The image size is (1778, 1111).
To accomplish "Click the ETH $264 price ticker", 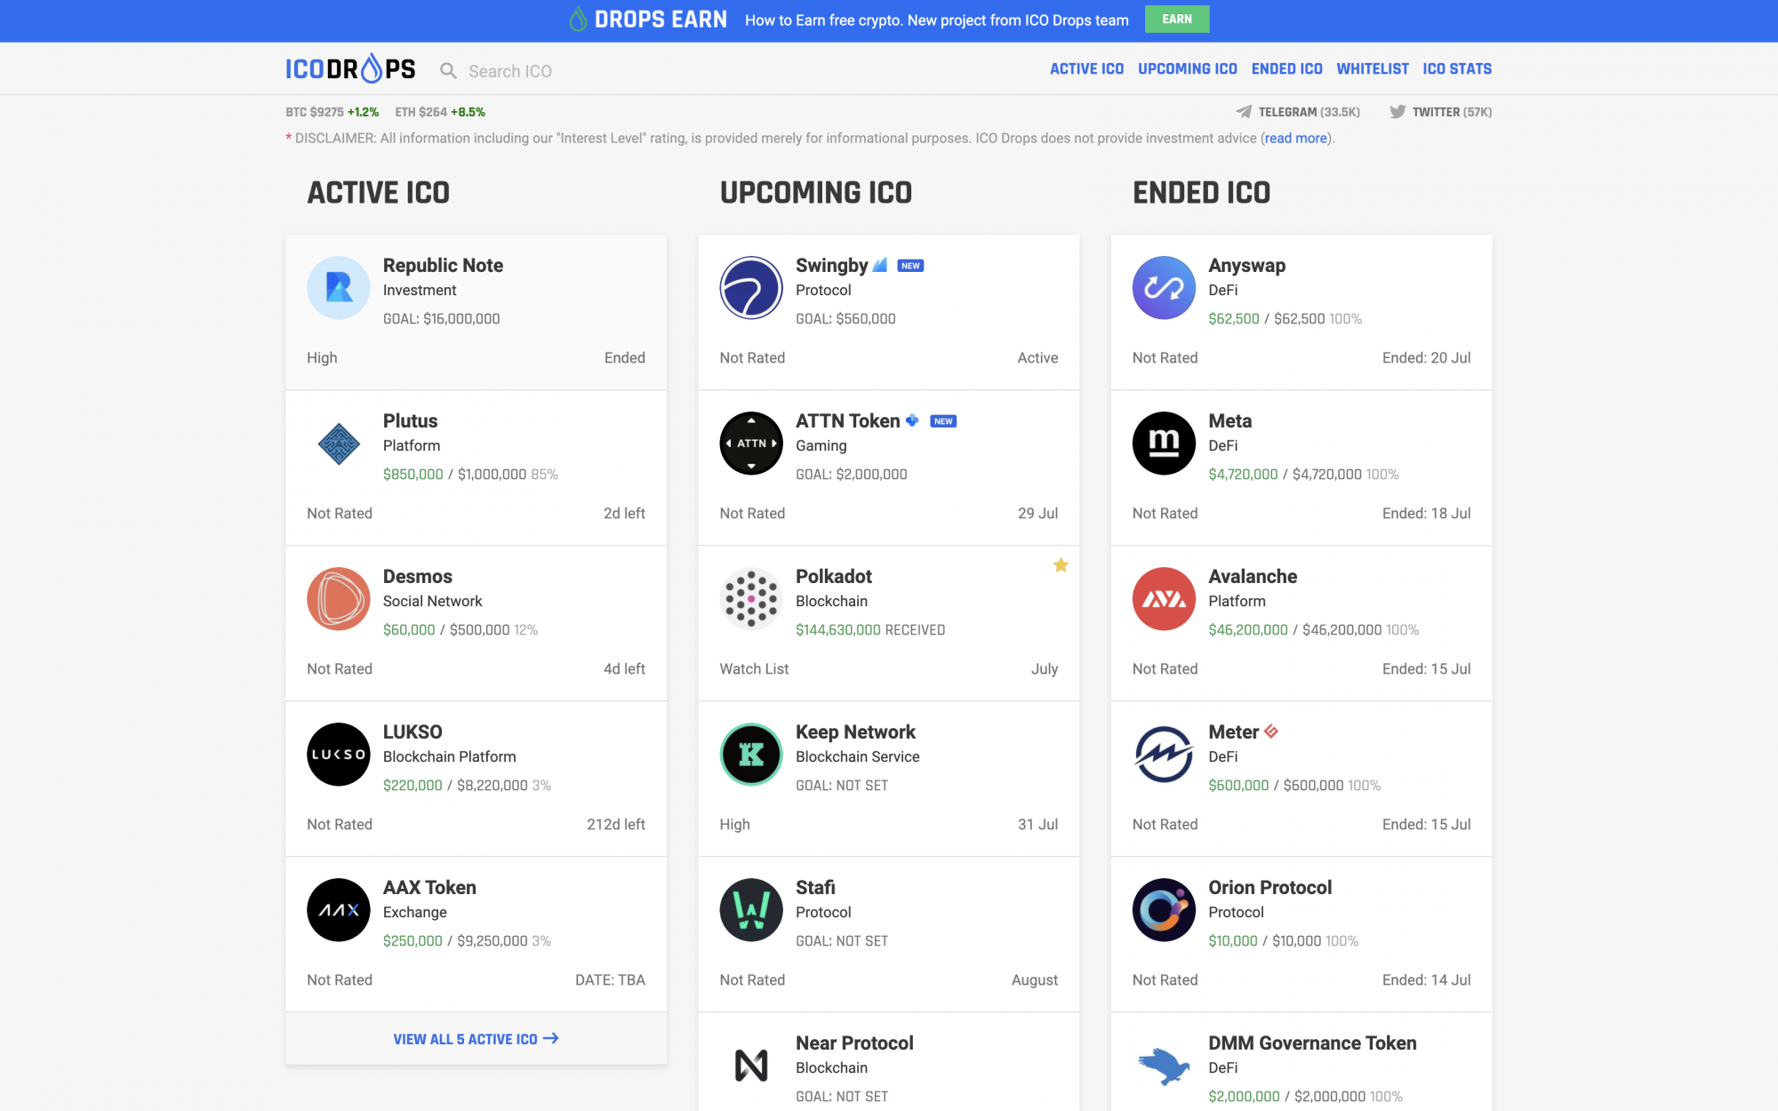I will pos(440,112).
